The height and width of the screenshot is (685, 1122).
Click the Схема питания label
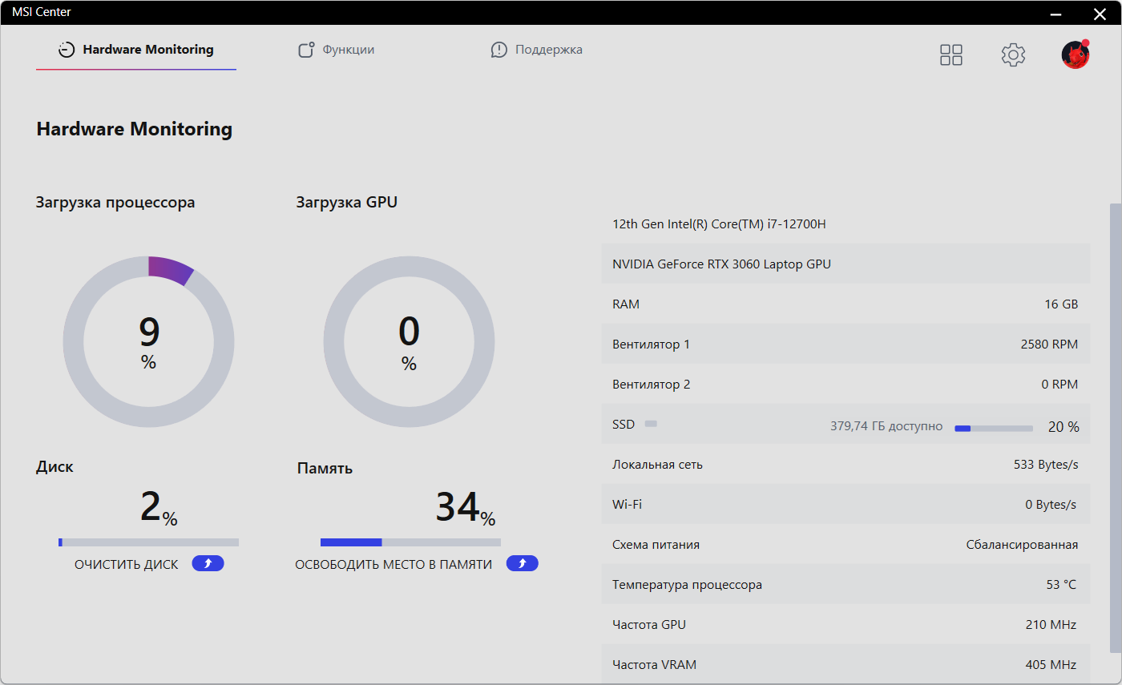(x=656, y=545)
